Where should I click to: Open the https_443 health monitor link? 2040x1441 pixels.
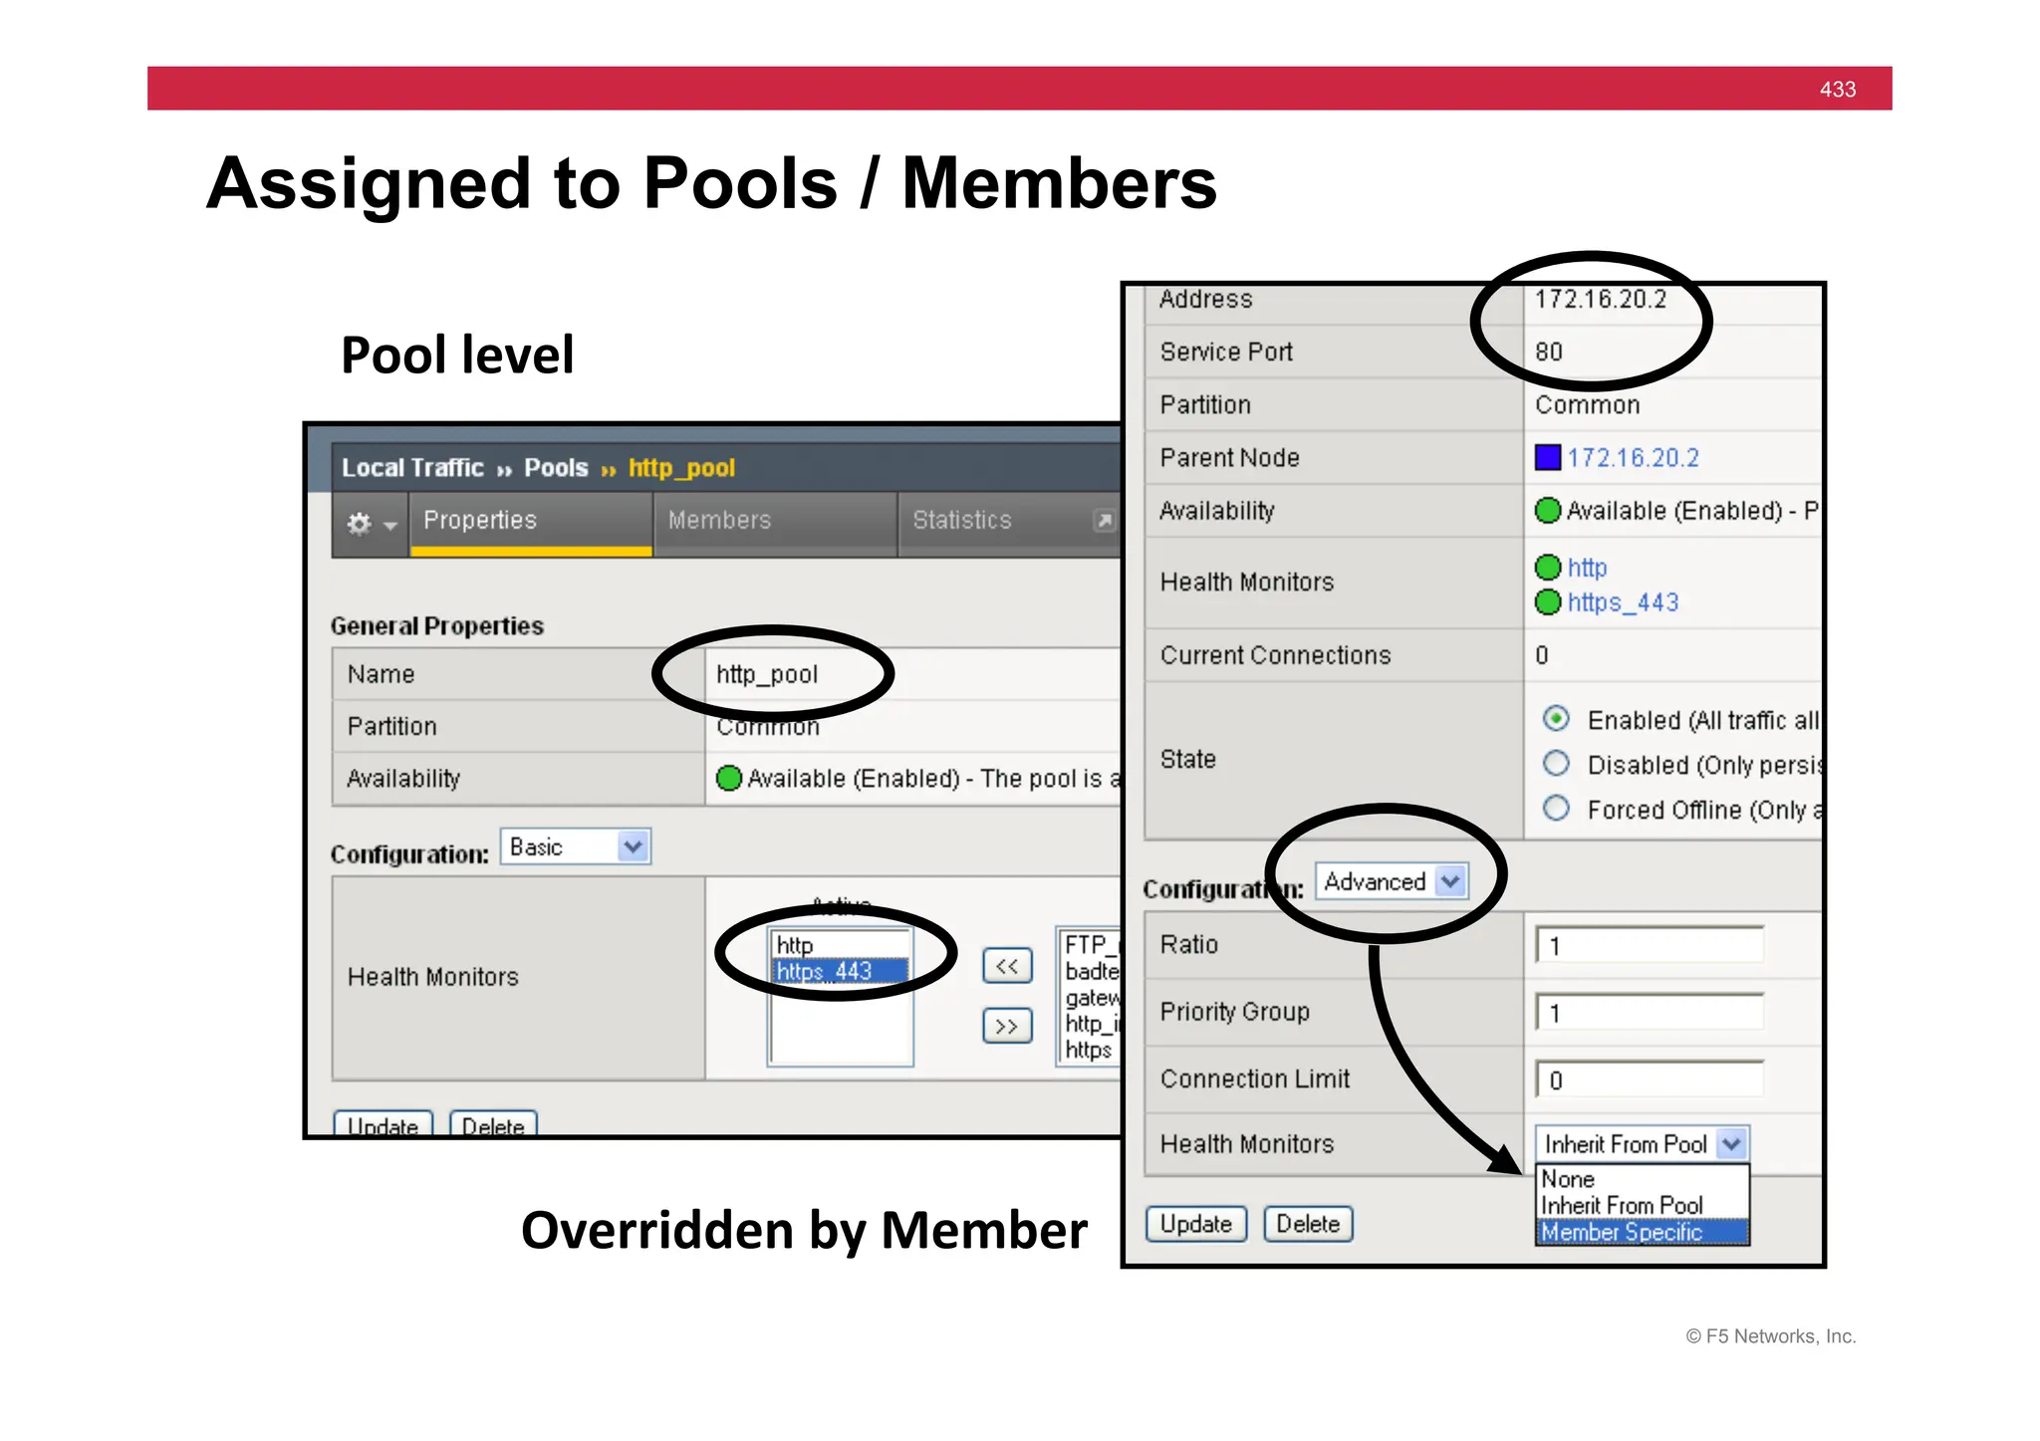(1623, 602)
